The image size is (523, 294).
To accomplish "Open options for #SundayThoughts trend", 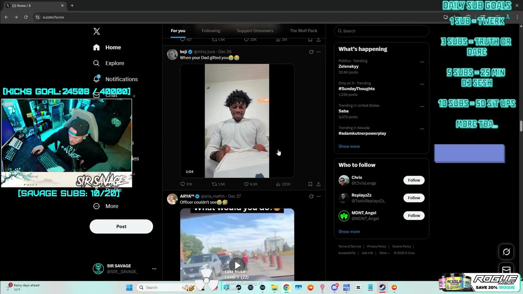I will [x=422, y=84].
